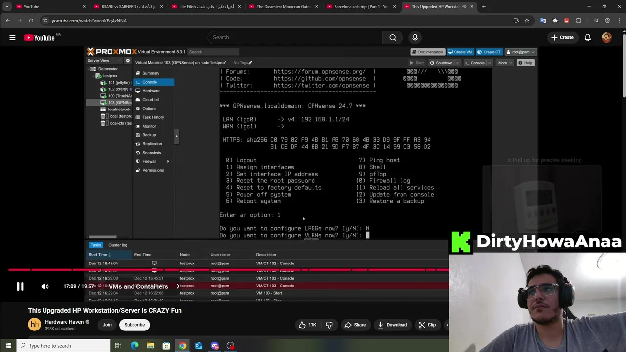Image resolution: width=626 pixels, height=352 pixels.
Task: Switch to The Dreamiest Moroccan Gateway tab
Action: tap(284, 7)
